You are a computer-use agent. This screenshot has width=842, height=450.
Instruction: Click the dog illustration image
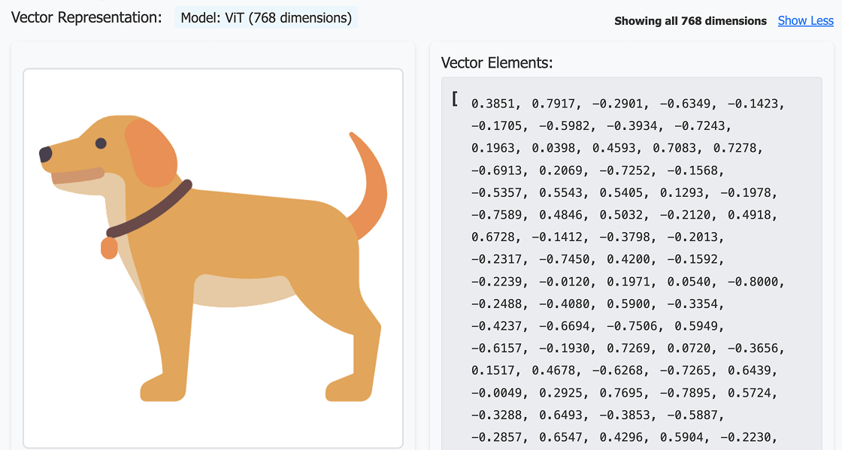(214, 258)
